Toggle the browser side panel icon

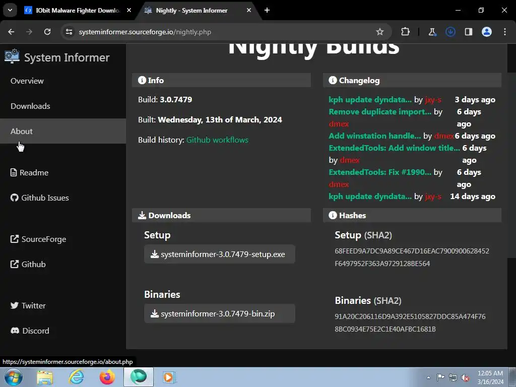tap(468, 32)
